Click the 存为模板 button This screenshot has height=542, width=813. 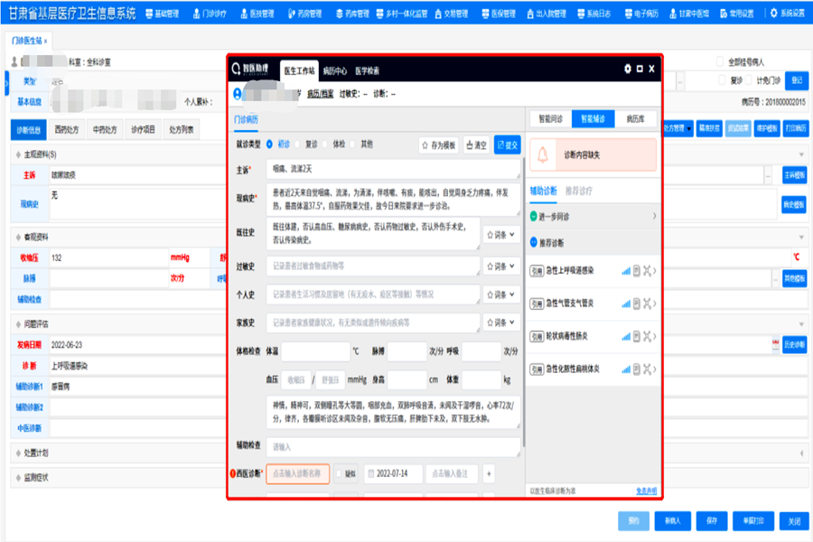coord(439,145)
